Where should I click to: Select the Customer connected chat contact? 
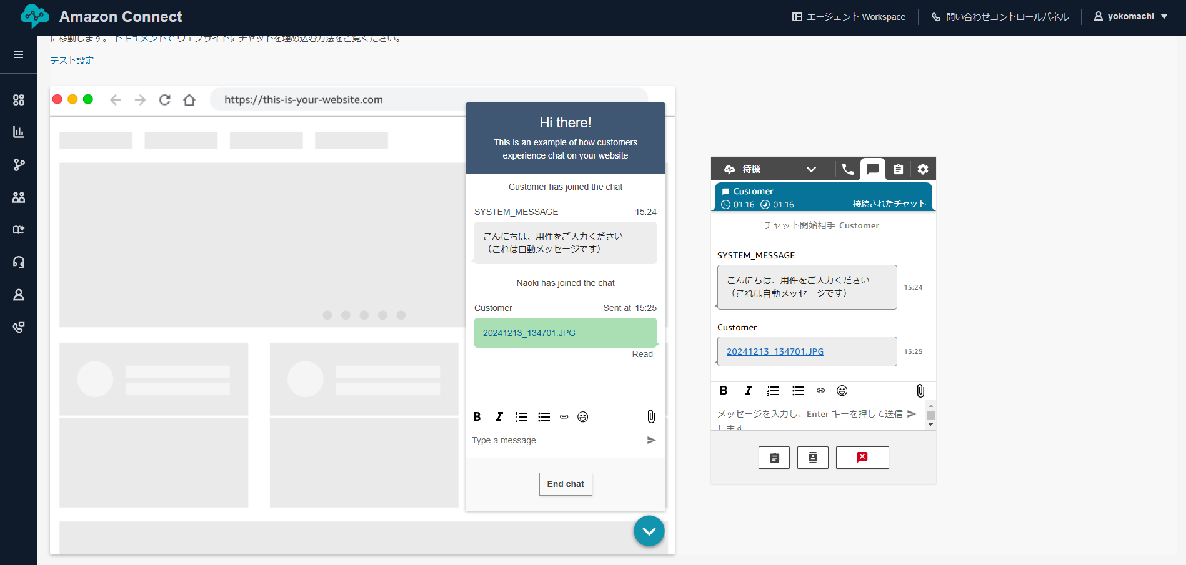pyautogui.click(x=824, y=197)
